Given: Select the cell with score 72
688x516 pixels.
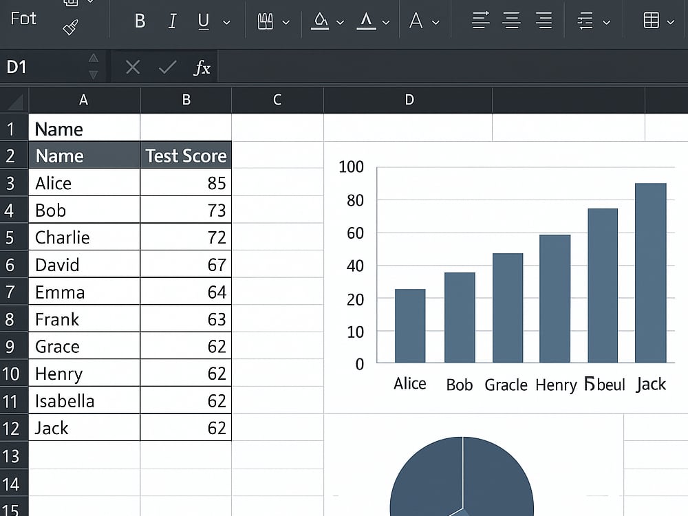Looking at the screenshot, I should click(x=186, y=237).
